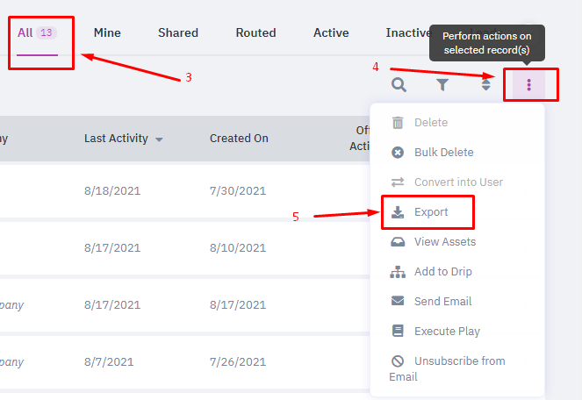Switch to the Active tab
The width and height of the screenshot is (582, 400).
(x=331, y=32)
